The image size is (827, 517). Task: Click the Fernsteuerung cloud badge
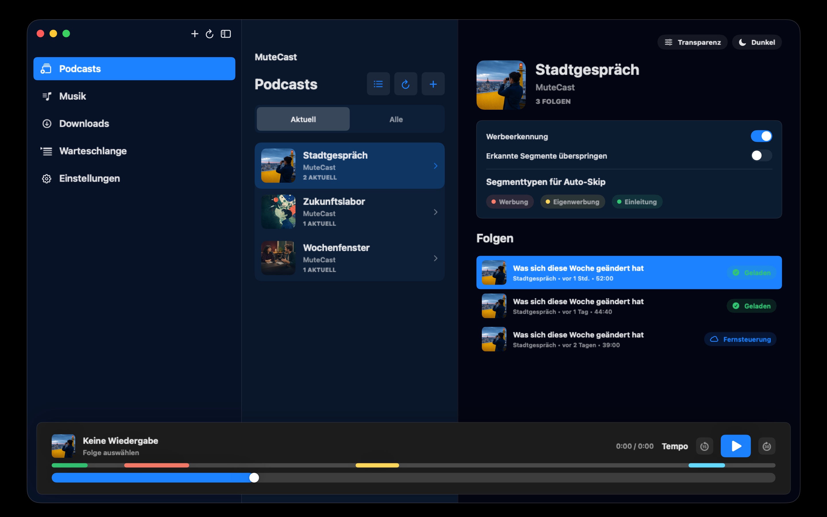point(740,339)
